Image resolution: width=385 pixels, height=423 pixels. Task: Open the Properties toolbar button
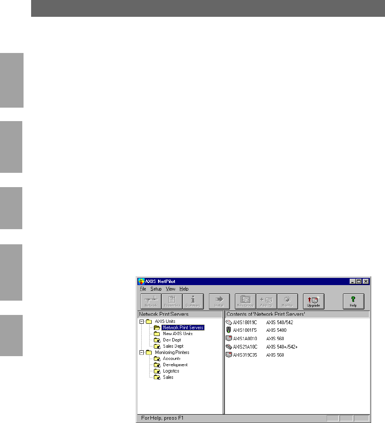pyautogui.click(x=172, y=301)
